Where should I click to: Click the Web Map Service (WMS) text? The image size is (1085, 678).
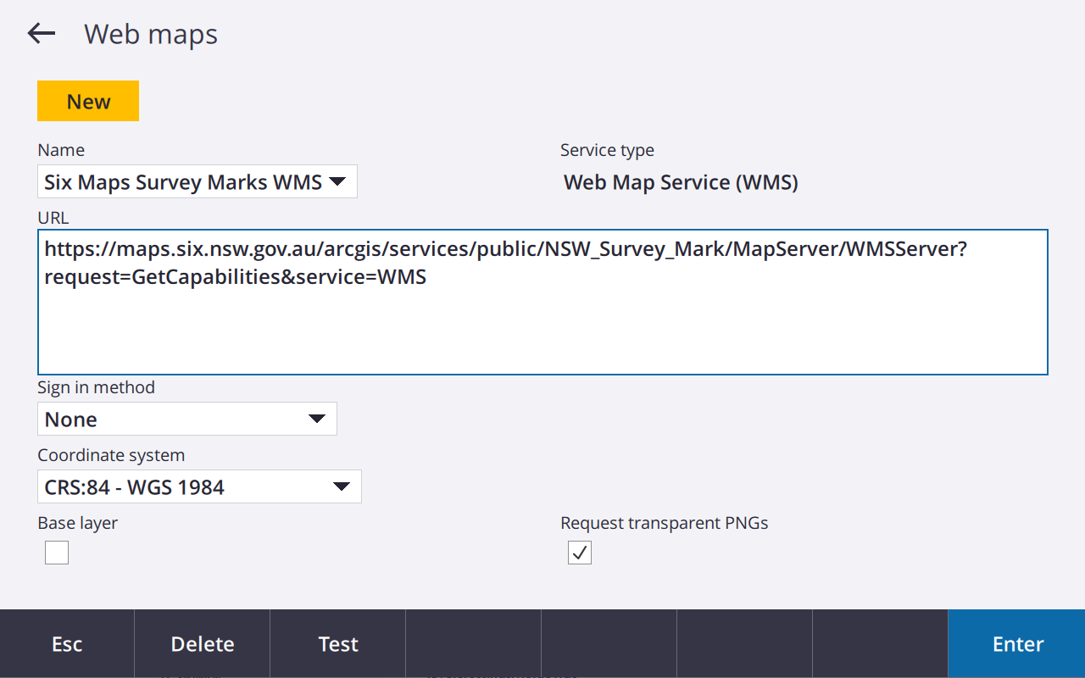[x=681, y=182]
